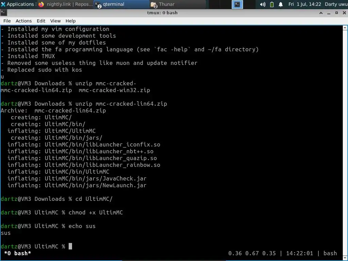Click the terminal launcher icon in the panel
This screenshot has height=261, width=348.
[x=237, y=4]
